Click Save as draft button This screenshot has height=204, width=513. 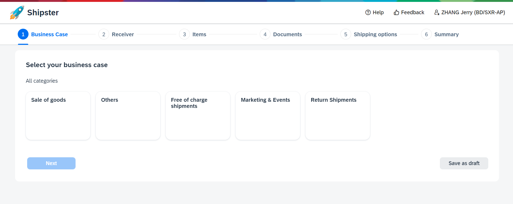click(464, 163)
